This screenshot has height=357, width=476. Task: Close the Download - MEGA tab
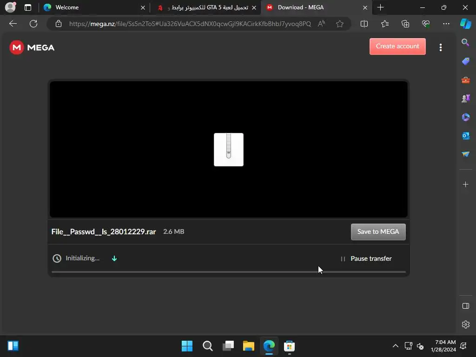click(x=365, y=7)
